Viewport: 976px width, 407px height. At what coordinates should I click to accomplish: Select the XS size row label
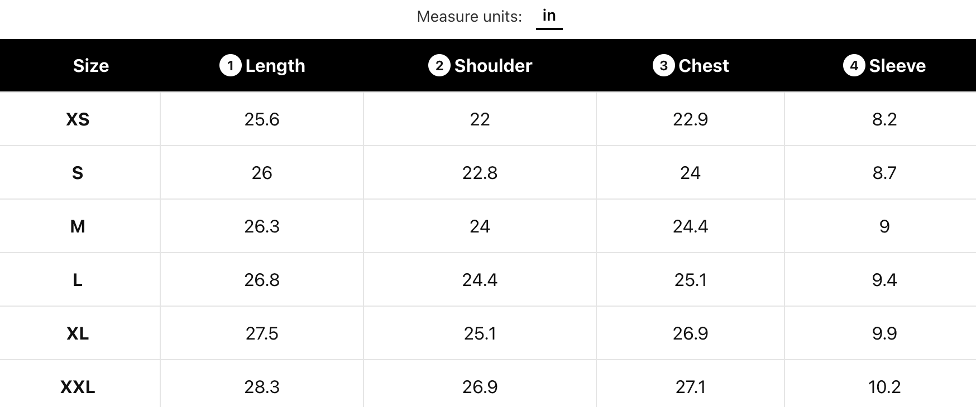pyautogui.click(x=78, y=119)
